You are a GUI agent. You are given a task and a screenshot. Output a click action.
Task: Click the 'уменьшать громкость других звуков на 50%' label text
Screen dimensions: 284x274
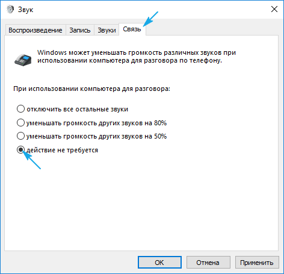tap(97, 136)
